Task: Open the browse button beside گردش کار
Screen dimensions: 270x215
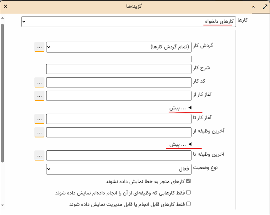Action: tap(39, 47)
